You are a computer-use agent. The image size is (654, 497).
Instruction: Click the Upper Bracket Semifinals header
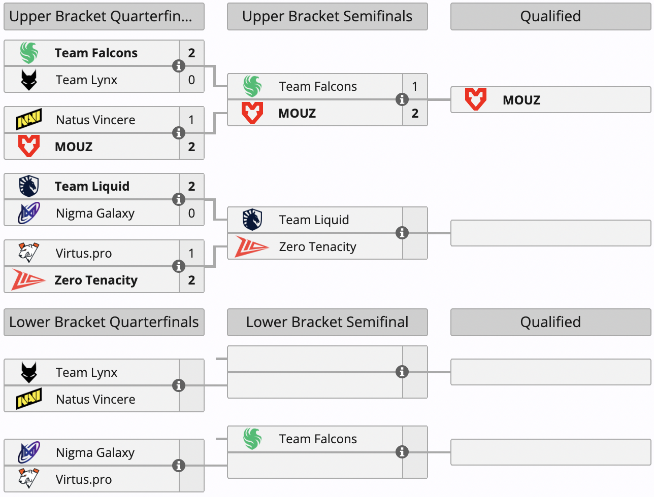pyautogui.click(x=327, y=16)
